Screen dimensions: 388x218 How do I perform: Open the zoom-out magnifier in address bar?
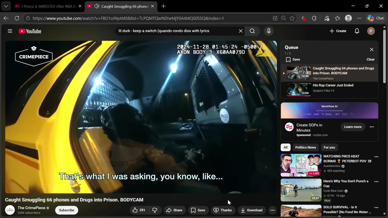point(283,18)
